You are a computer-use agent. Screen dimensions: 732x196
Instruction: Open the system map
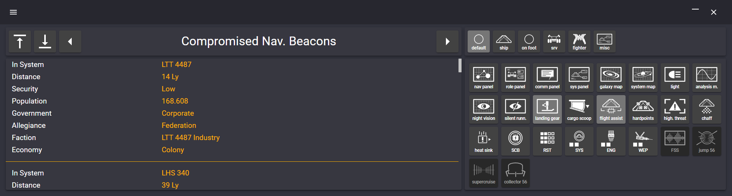643,78
